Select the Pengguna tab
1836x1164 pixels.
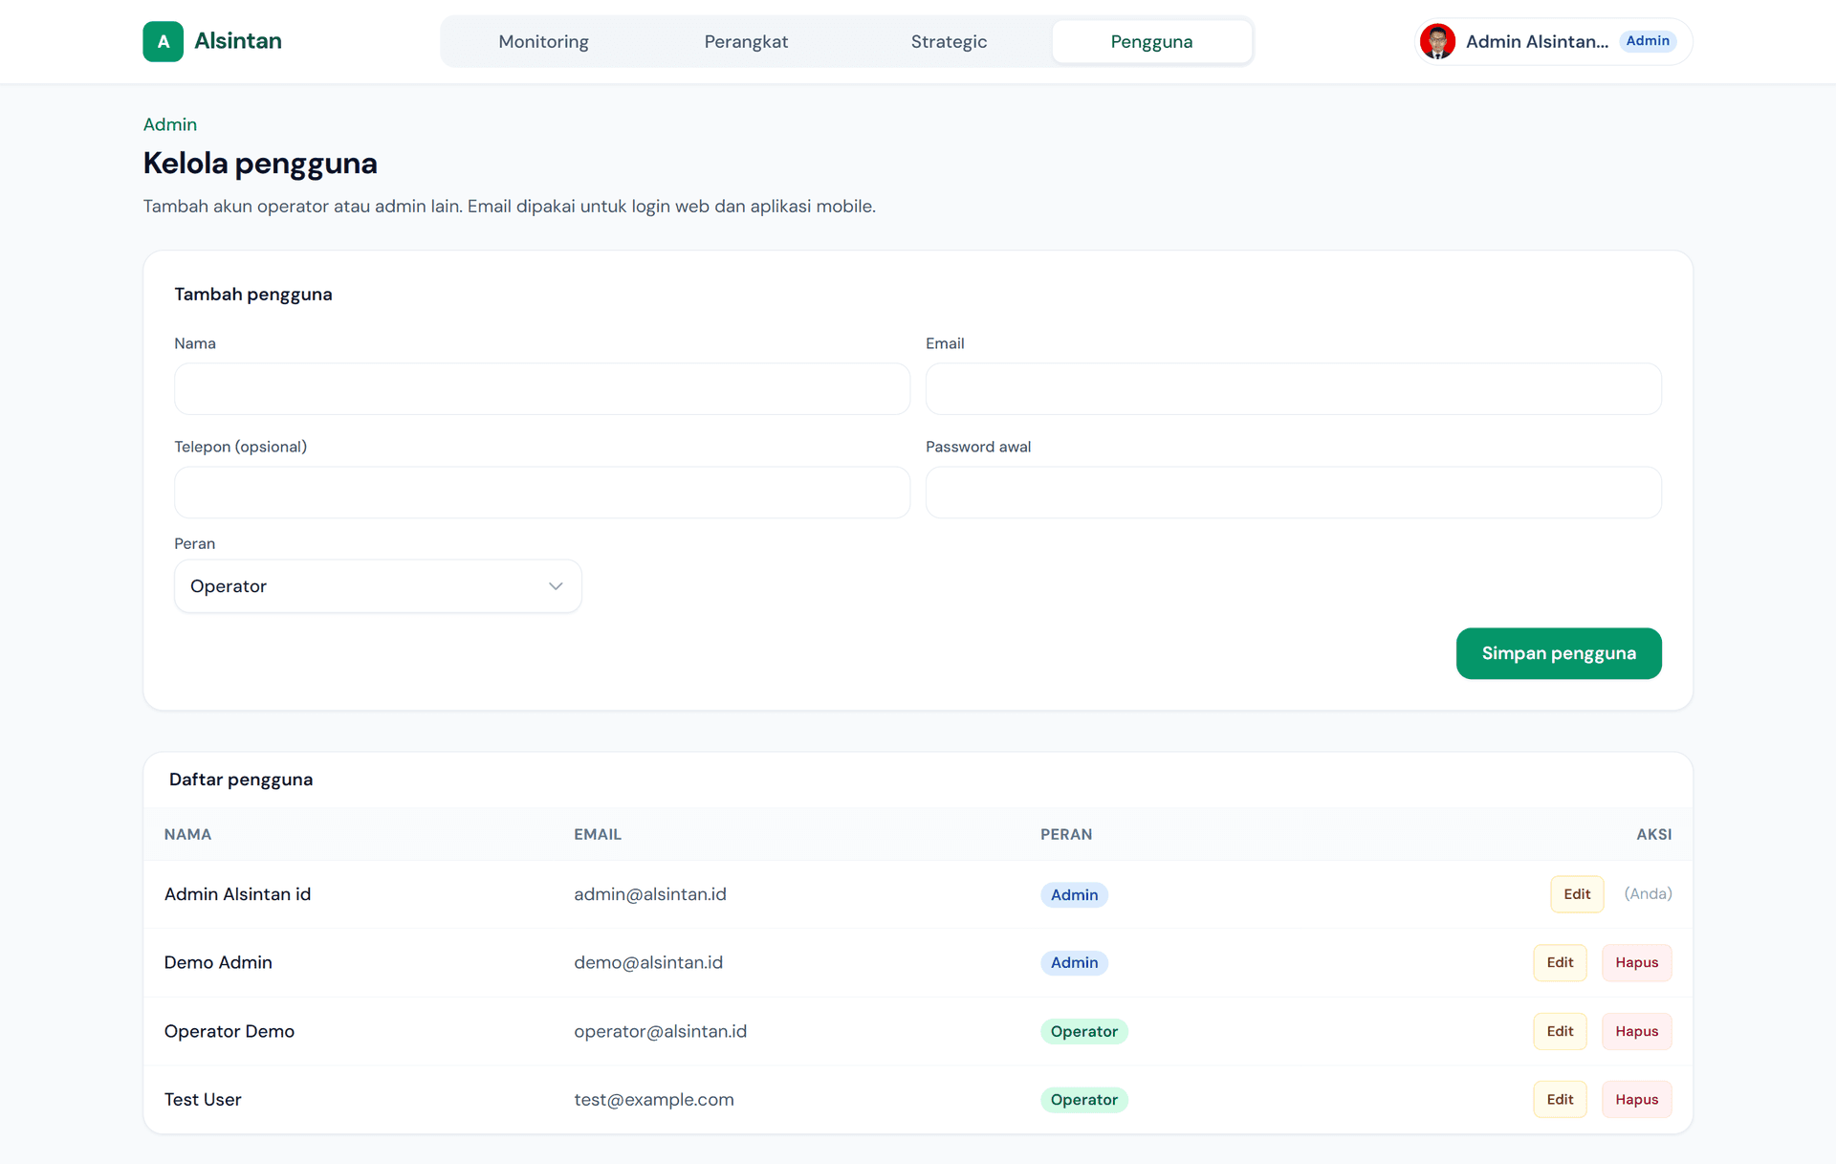coord(1151,41)
